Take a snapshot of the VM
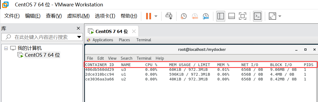 183,16
